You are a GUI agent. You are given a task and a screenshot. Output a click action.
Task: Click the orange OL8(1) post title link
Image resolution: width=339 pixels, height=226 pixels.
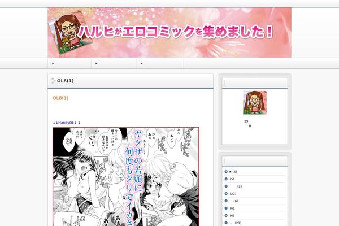[x=60, y=98]
